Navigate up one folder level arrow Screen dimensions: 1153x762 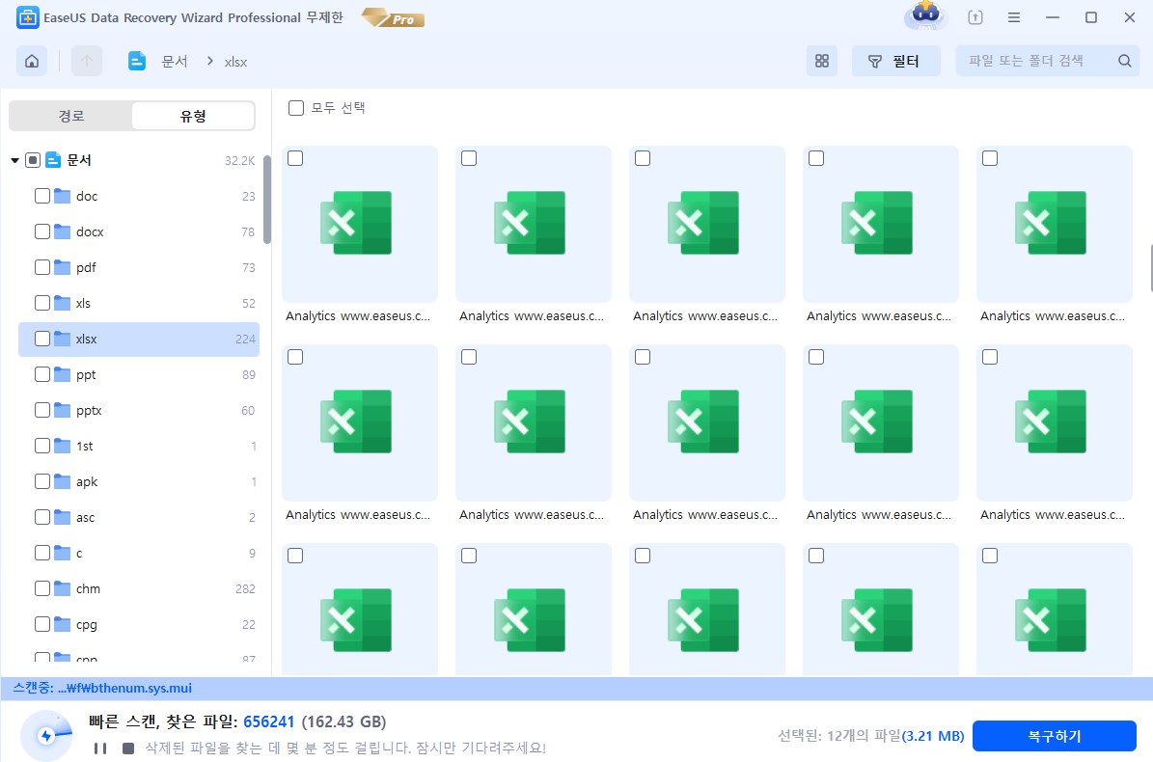[x=87, y=61]
